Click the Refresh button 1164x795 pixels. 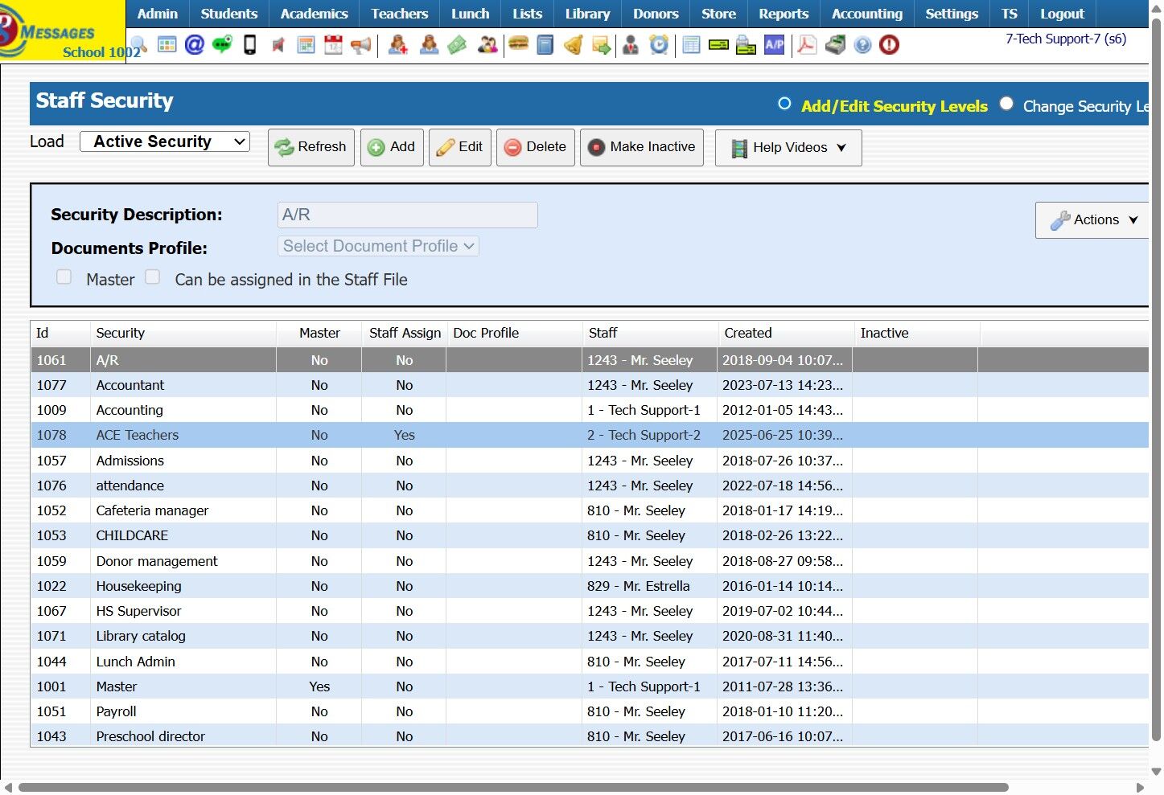[x=311, y=147]
